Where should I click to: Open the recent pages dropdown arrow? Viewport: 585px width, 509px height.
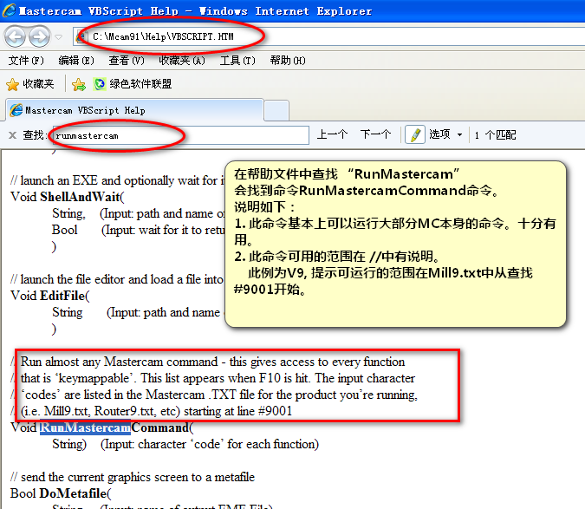click(59, 36)
